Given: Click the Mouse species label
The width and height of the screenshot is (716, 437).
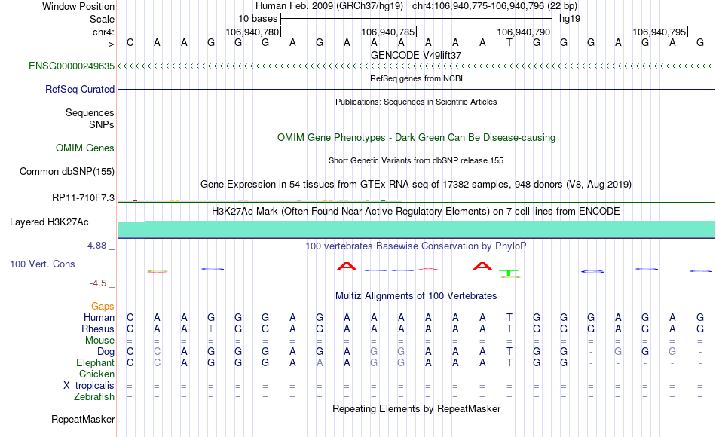Looking at the screenshot, I should tap(99, 341).
